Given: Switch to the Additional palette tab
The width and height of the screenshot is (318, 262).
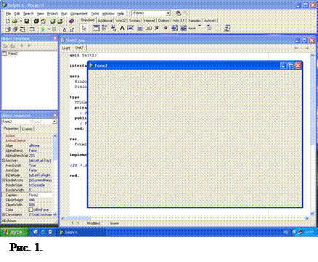Looking at the screenshot, I should pos(105,20).
